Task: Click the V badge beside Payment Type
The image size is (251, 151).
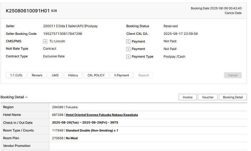Action: point(128,57)
